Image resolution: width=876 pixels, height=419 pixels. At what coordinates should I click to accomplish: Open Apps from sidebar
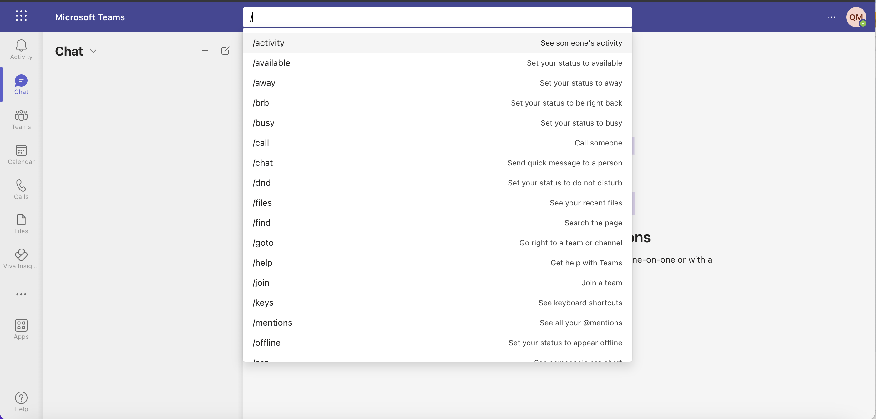[x=21, y=329]
